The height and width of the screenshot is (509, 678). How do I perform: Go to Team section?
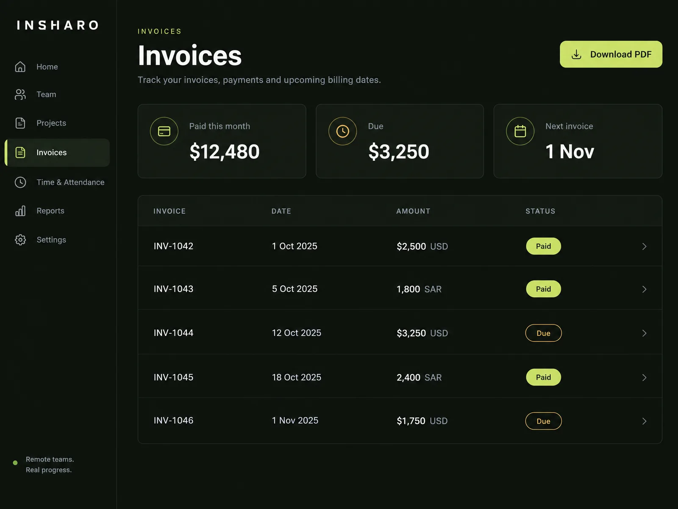[x=46, y=94]
